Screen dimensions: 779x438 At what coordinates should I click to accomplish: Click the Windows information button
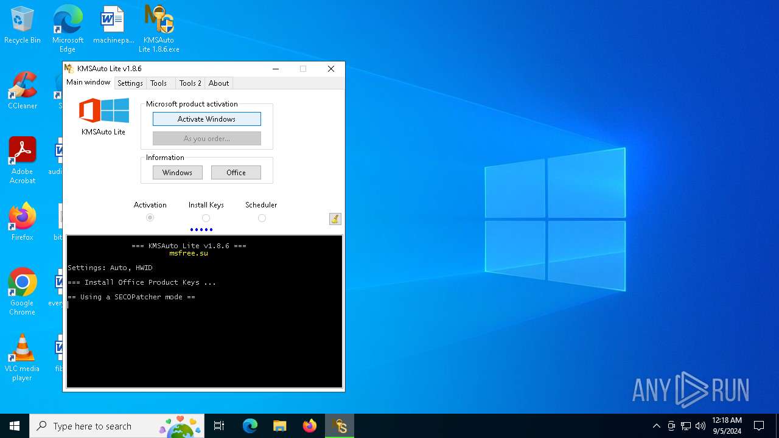(178, 173)
